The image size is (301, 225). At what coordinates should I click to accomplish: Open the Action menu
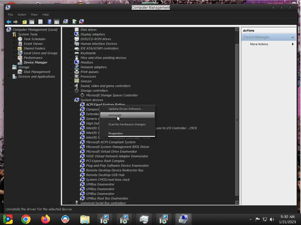(x=22, y=15)
